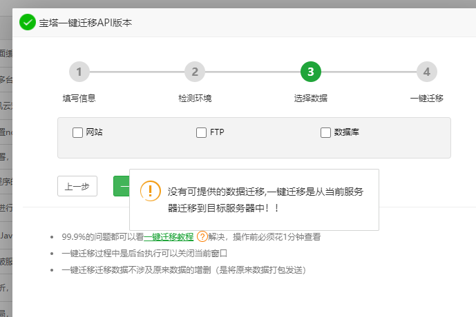Click step 2 circle 检测环境
The height and width of the screenshot is (317, 476).
(195, 72)
